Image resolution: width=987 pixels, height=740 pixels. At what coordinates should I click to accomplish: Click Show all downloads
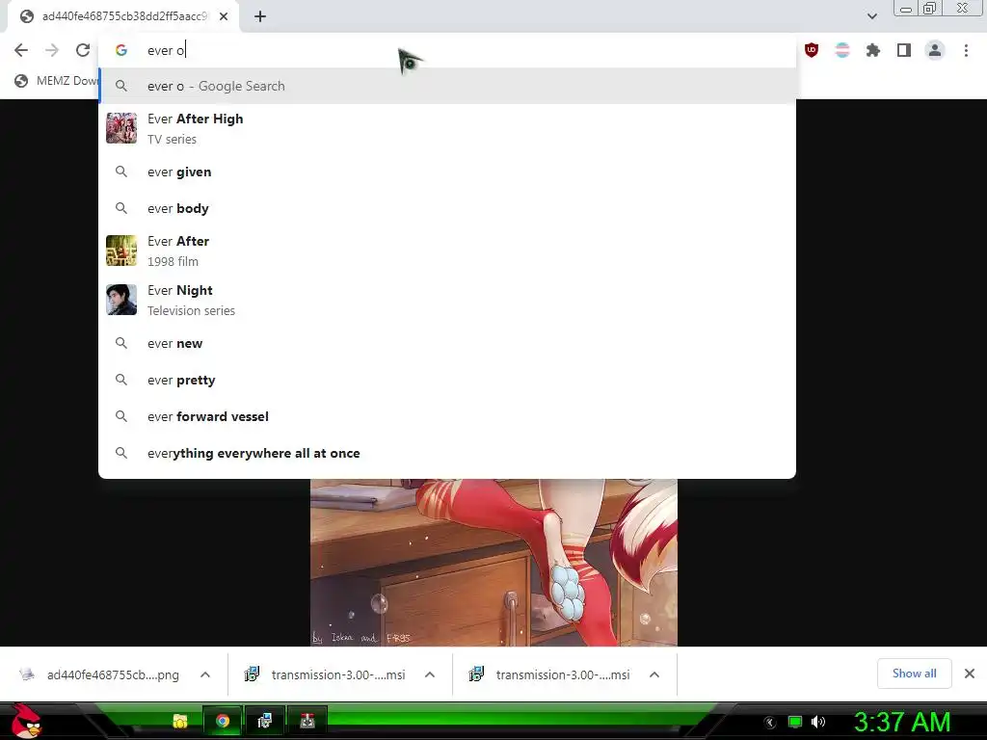coord(914,674)
